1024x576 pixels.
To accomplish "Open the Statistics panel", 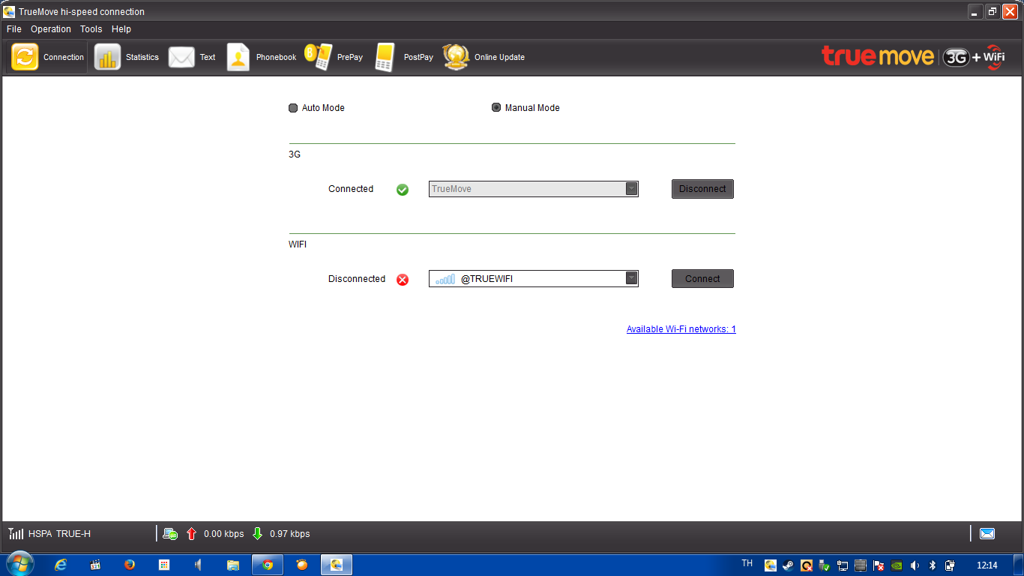I will 127,57.
